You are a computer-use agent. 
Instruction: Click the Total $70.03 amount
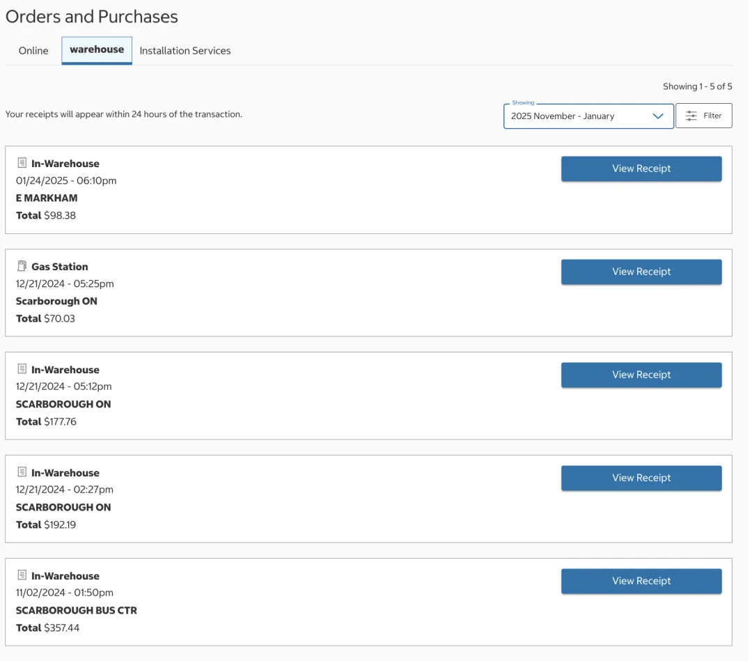click(45, 318)
